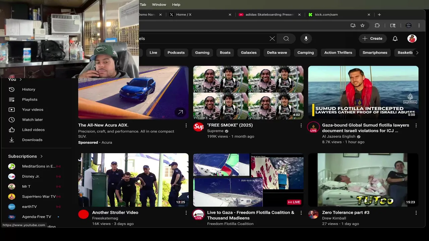Select the Podcasts filter chip
This screenshot has width=429, height=241.
(x=176, y=53)
